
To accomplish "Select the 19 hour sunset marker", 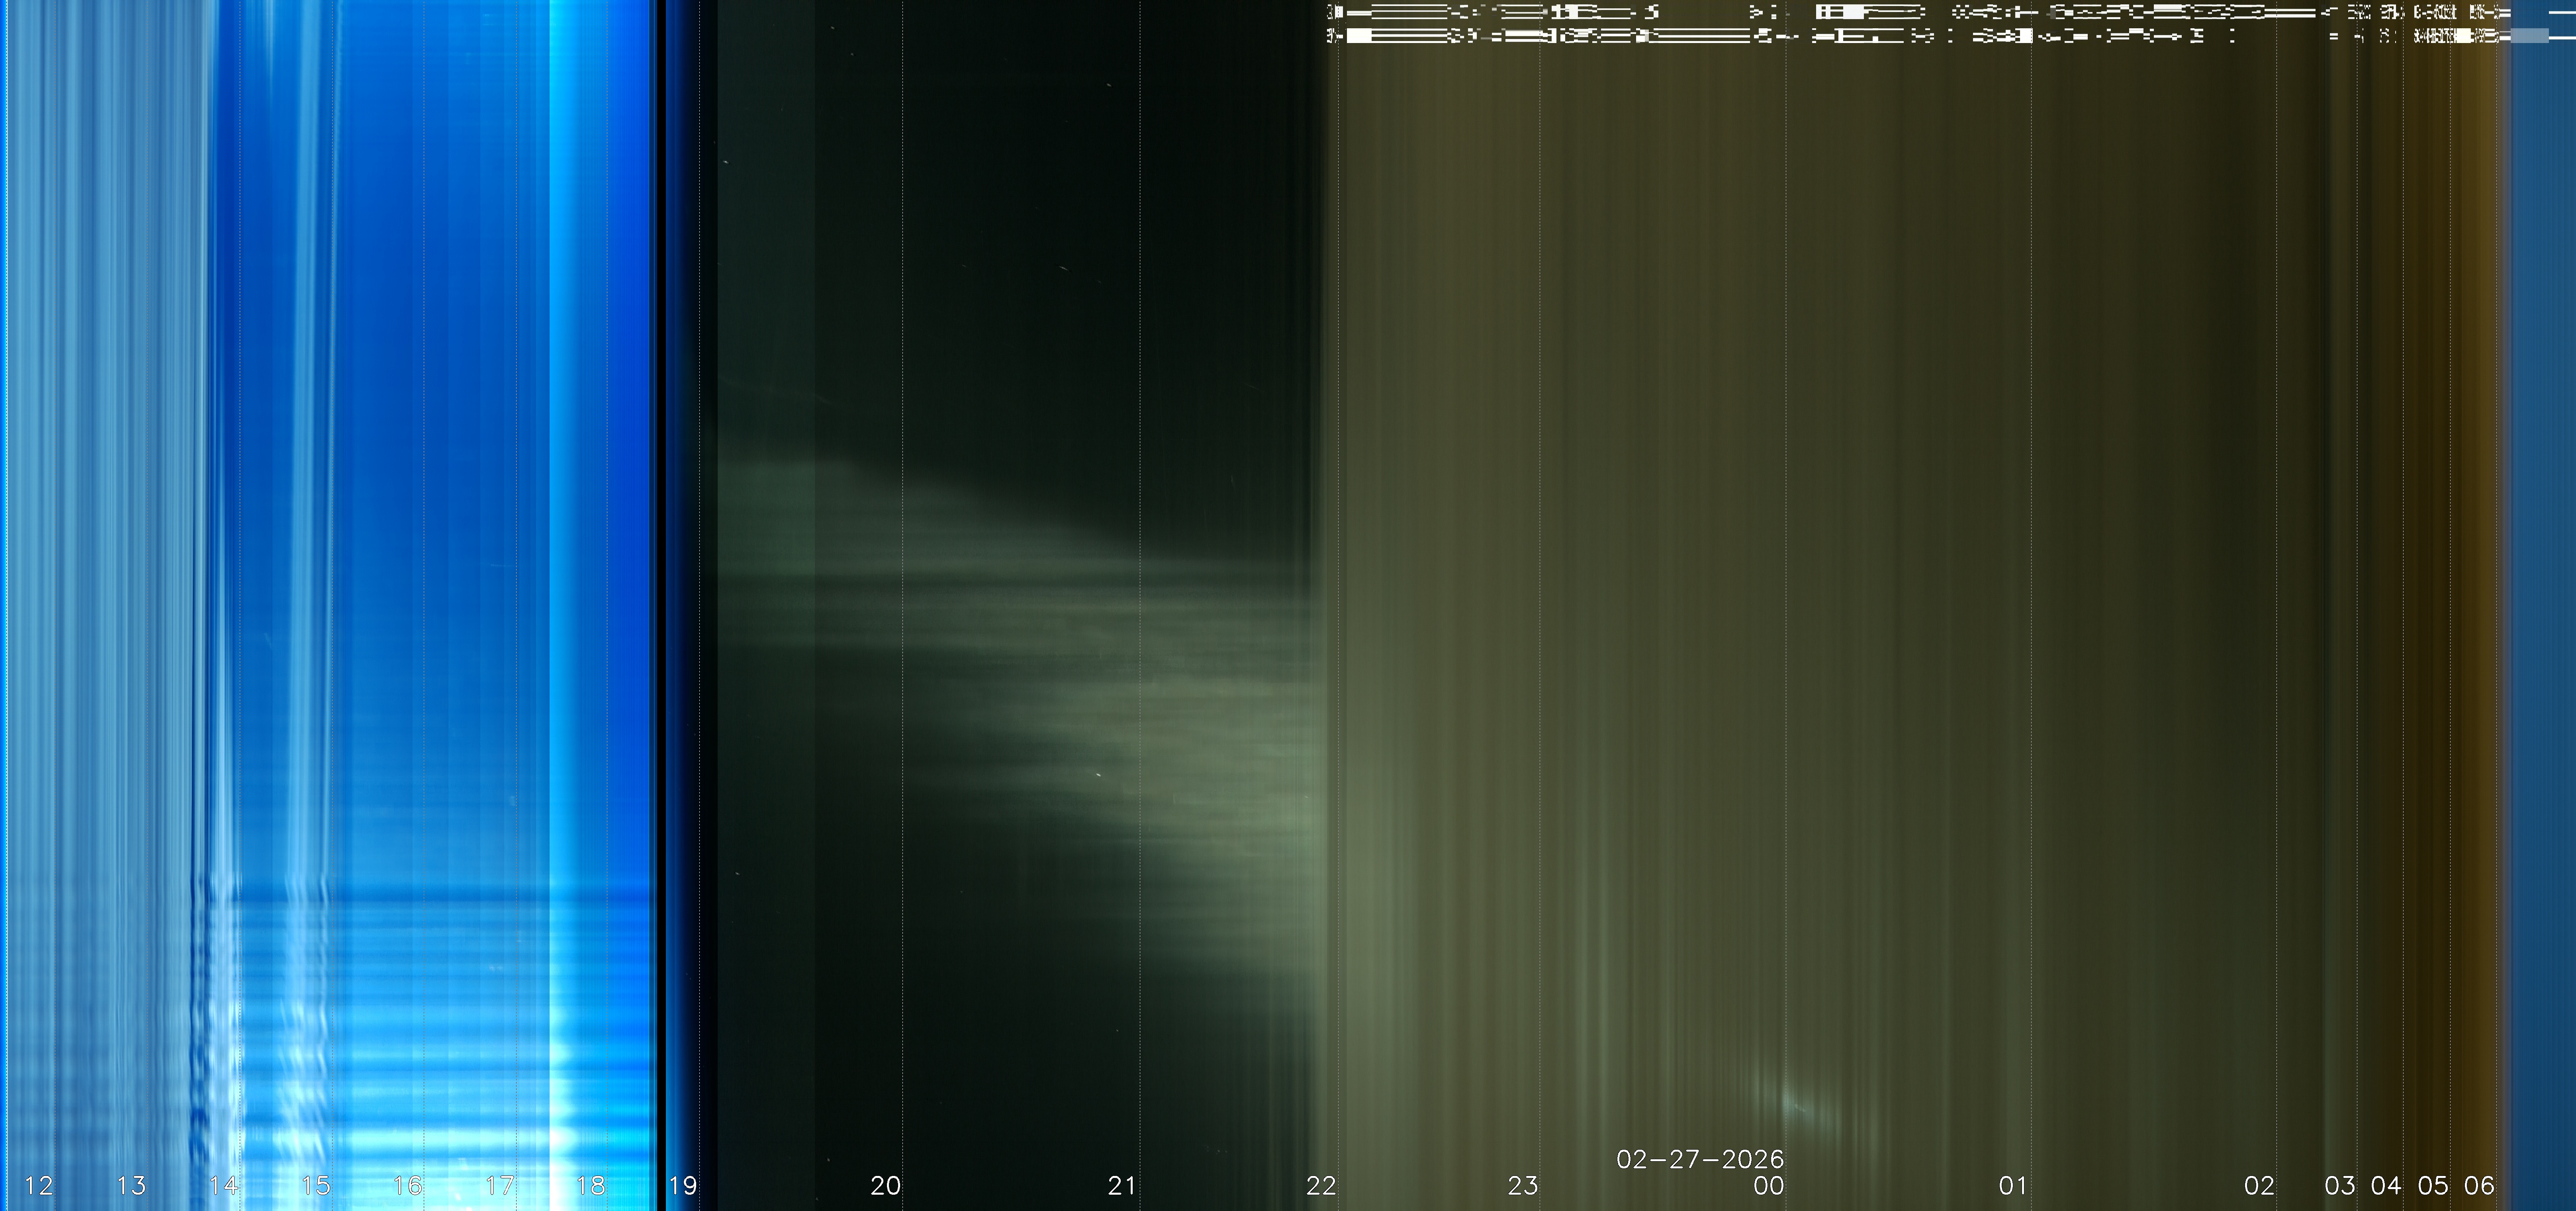I will pyautogui.click(x=683, y=1186).
